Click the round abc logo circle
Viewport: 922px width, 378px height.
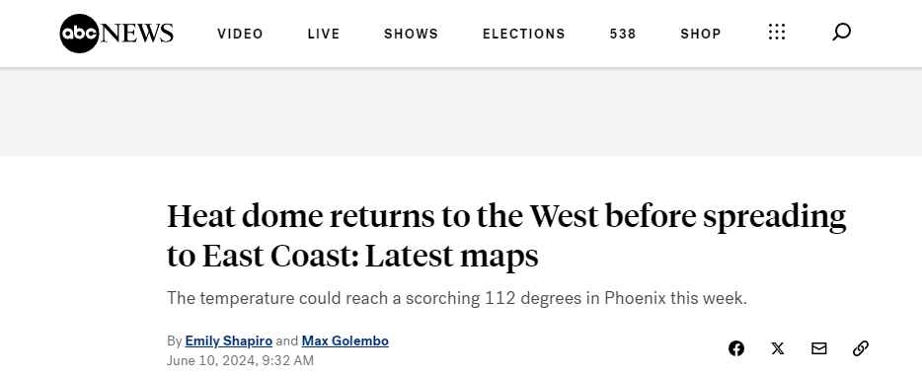(x=79, y=34)
